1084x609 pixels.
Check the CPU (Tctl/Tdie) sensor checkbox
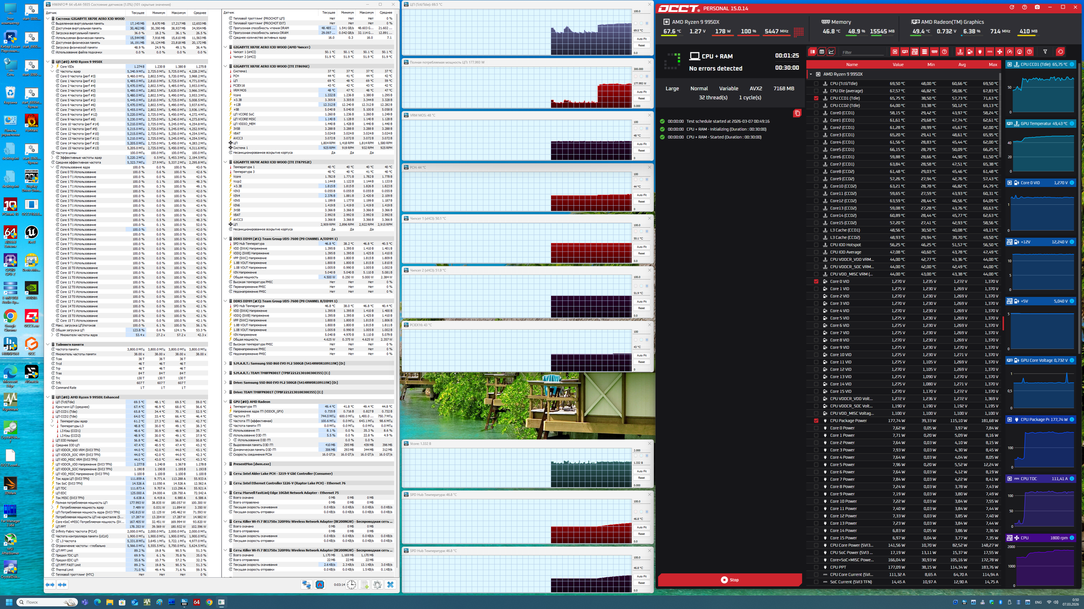point(816,84)
